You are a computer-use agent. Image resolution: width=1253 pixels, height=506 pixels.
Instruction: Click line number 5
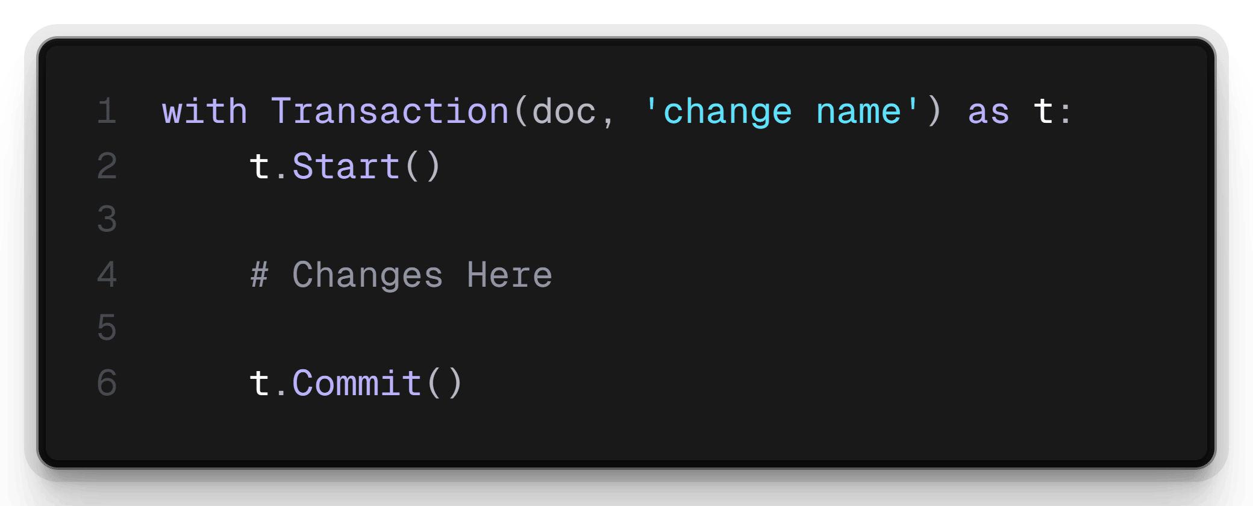[107, 328]
